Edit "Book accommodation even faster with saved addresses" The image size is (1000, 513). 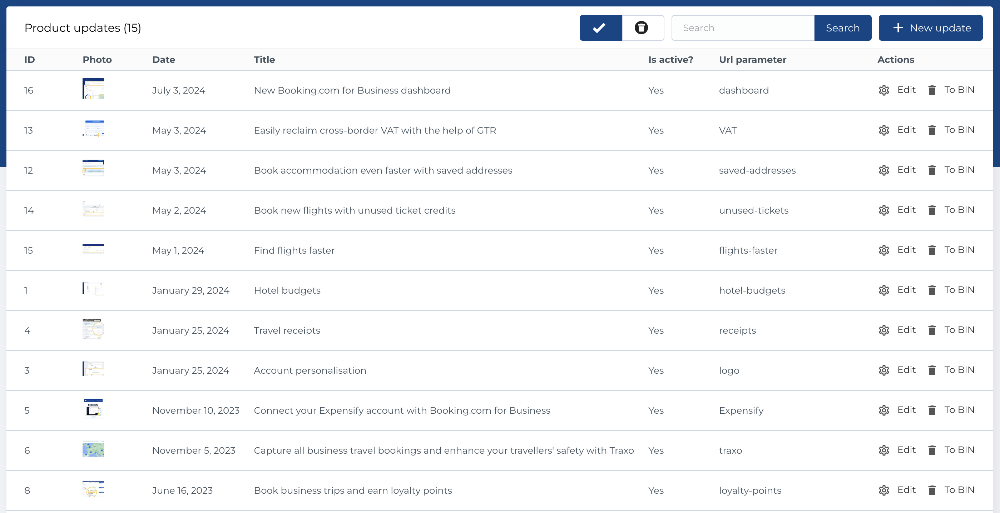pyautogui.click(x=906, y=170)
